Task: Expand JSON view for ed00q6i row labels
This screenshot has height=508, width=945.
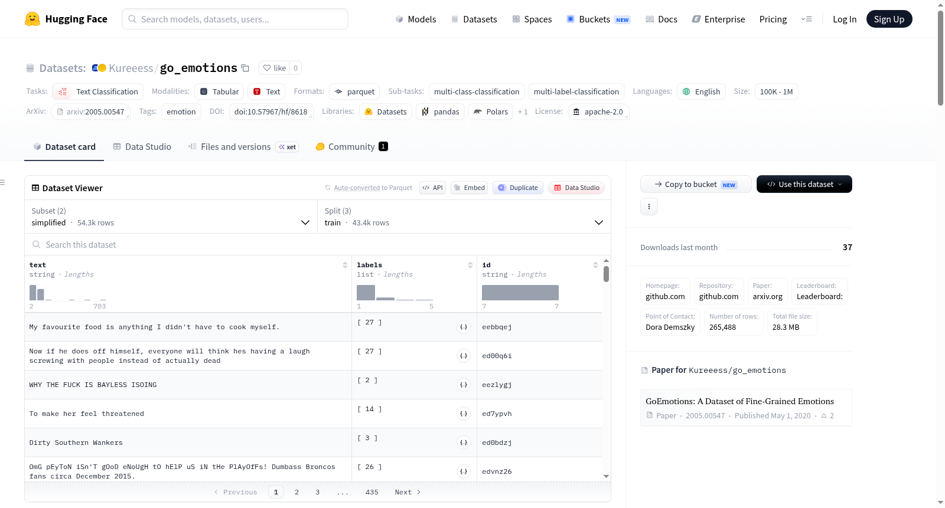Action: pyautogui.click(x=464, y=356)
